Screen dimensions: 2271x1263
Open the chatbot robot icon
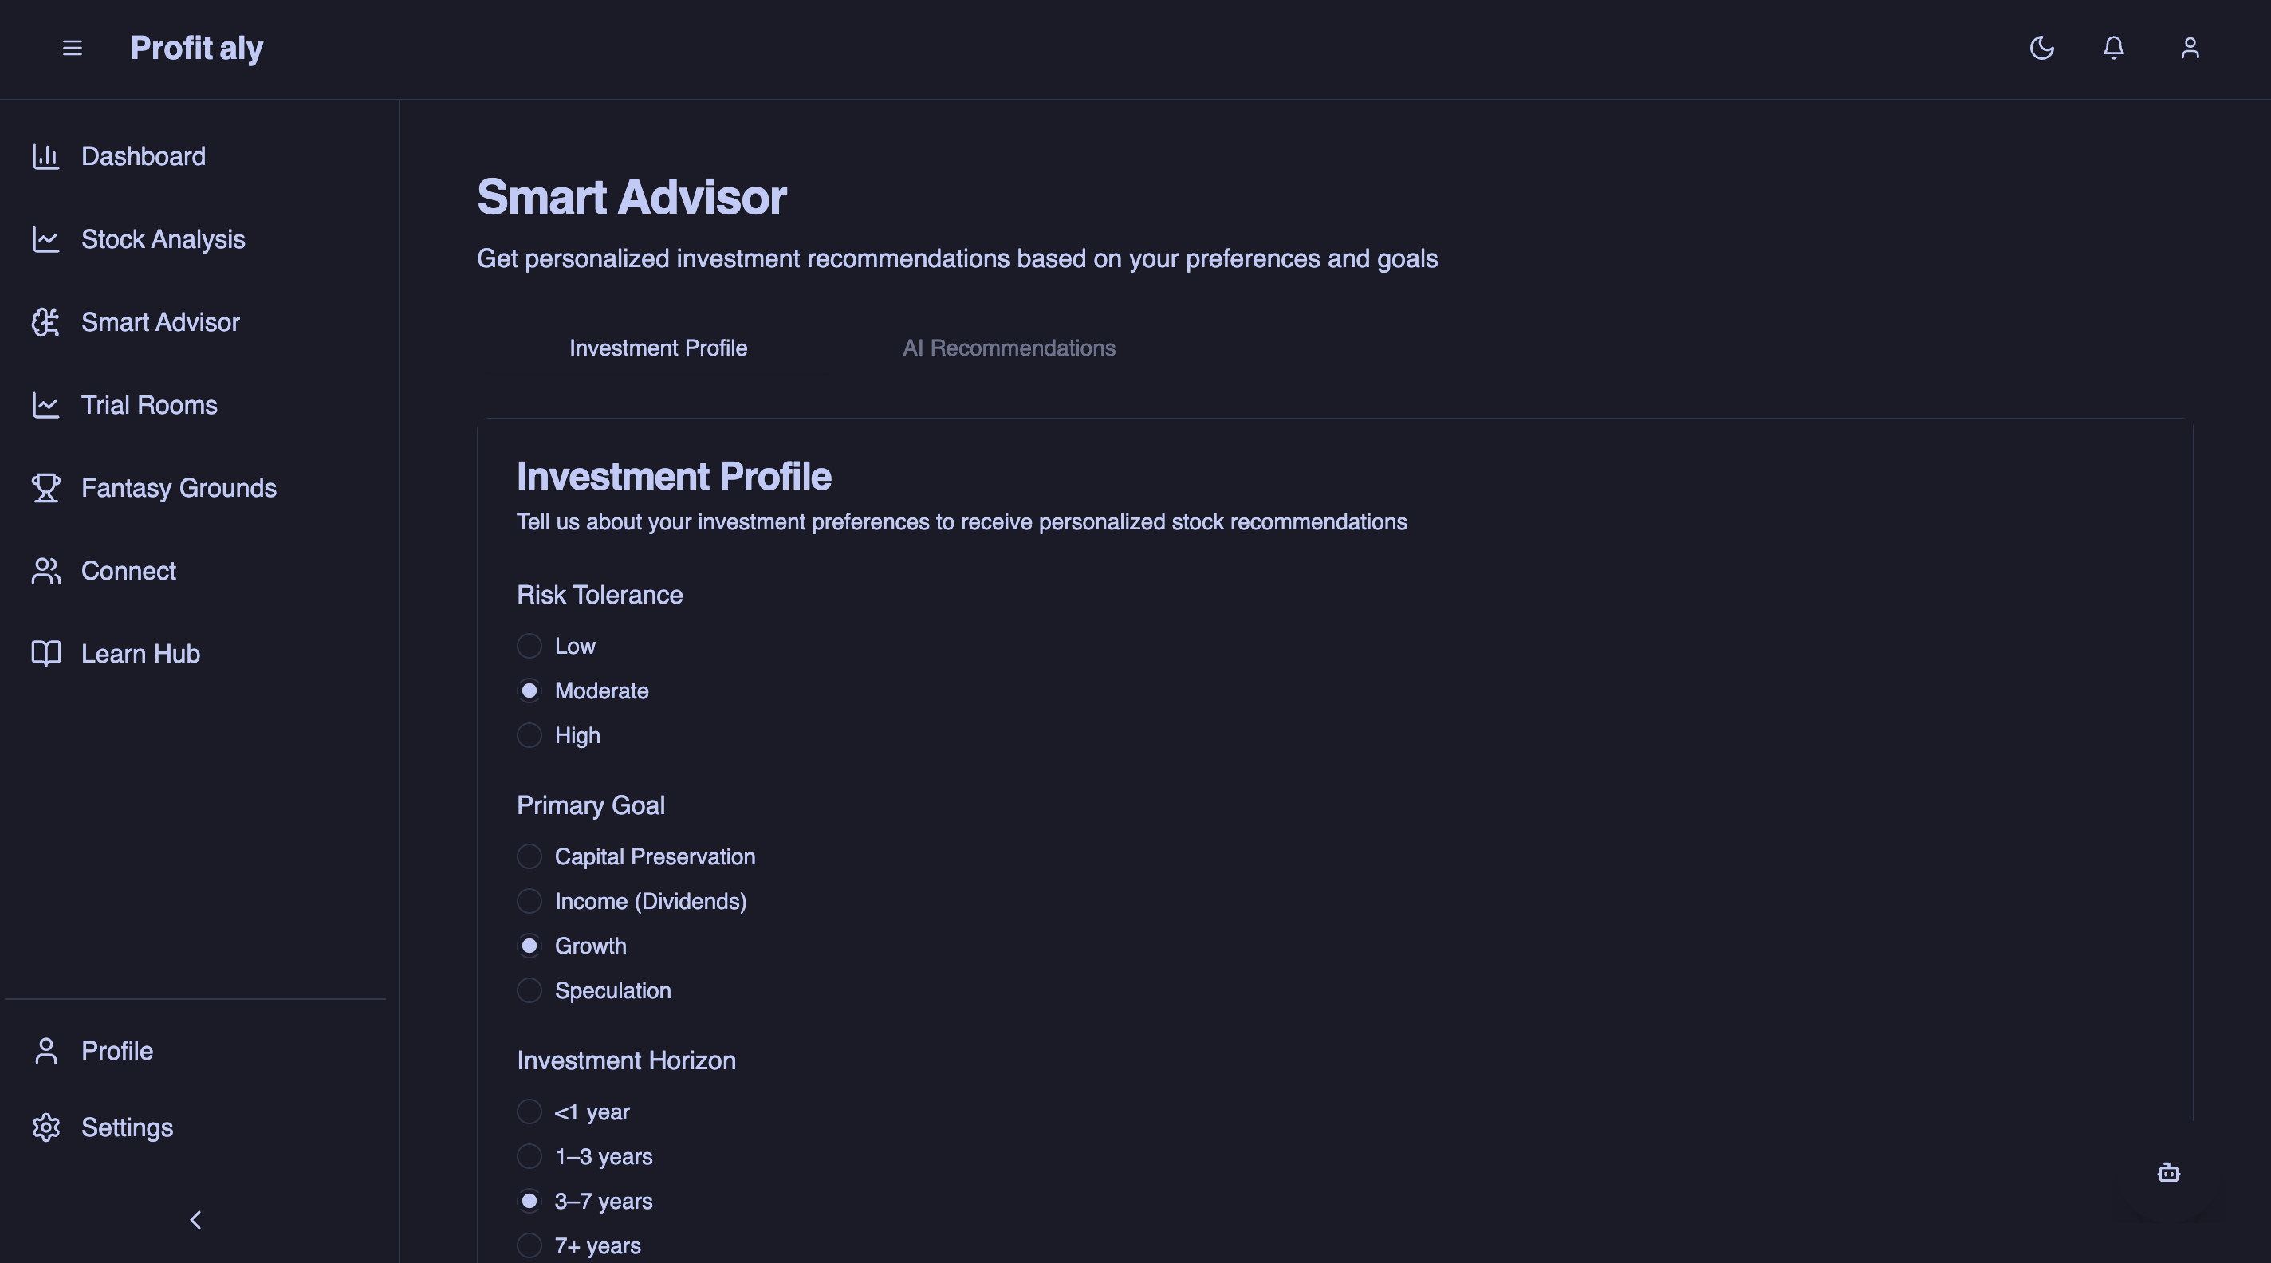tap(2169, 1172)
